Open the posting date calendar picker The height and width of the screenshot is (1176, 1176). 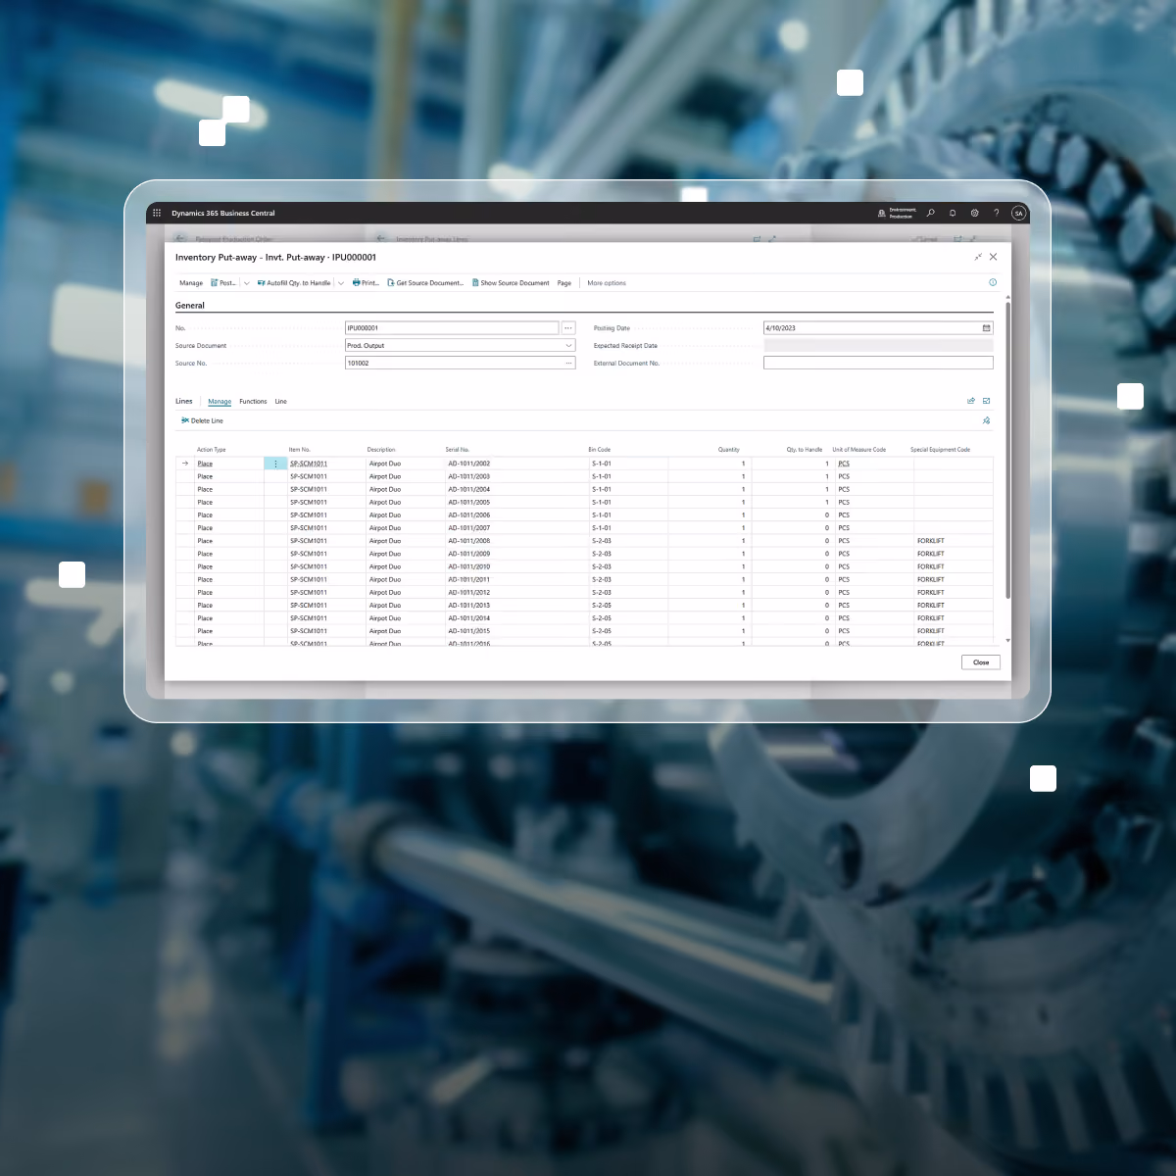[x=987, y=328]
